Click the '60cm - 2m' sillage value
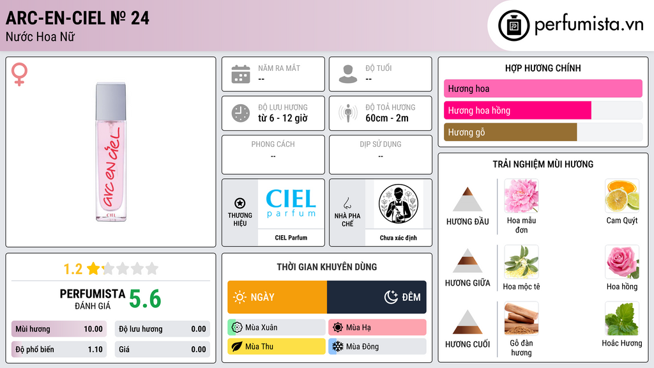 387,118
